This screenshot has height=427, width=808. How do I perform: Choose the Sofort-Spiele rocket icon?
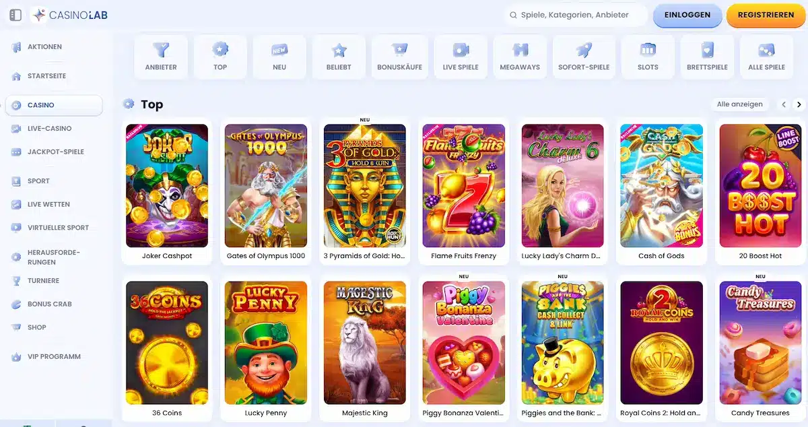tap(584, 50)
